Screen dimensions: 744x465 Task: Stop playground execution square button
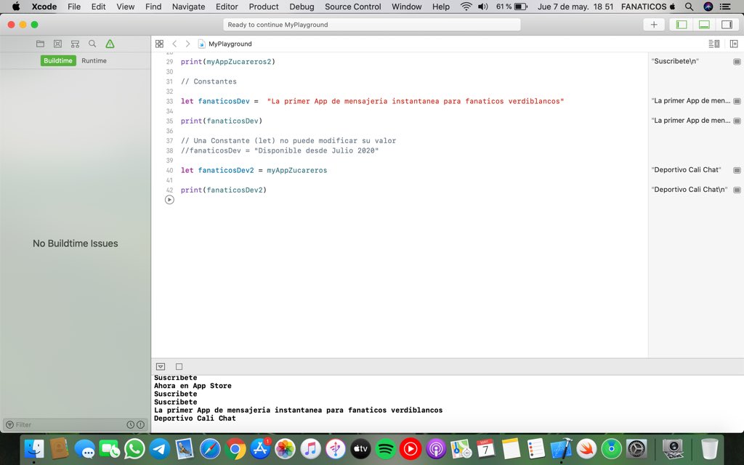[x=179, y=366]
